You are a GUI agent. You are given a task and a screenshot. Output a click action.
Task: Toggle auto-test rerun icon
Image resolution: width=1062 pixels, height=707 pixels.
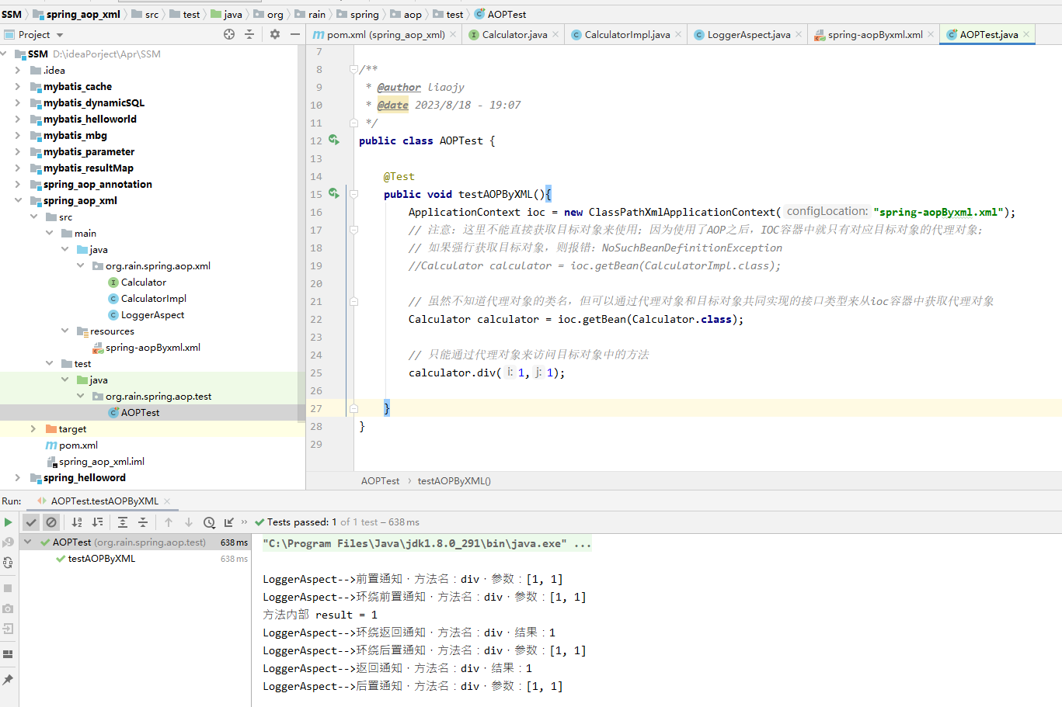click(8, 563)
